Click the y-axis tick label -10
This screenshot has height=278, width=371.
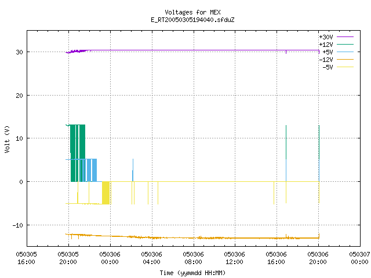pyautogui.click(x=18, y=225)
